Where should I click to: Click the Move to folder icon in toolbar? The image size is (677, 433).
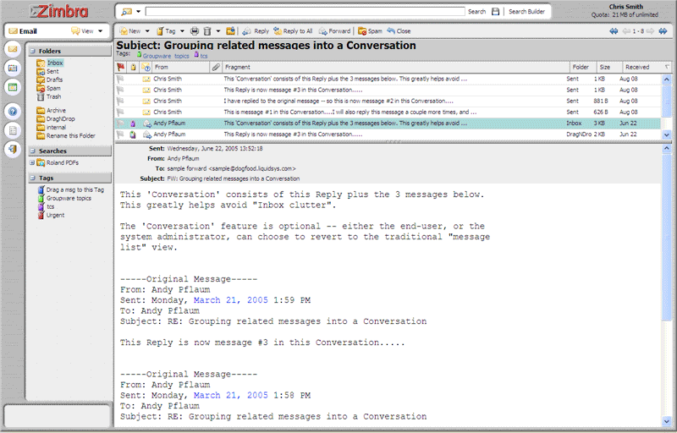coord(231,31)
